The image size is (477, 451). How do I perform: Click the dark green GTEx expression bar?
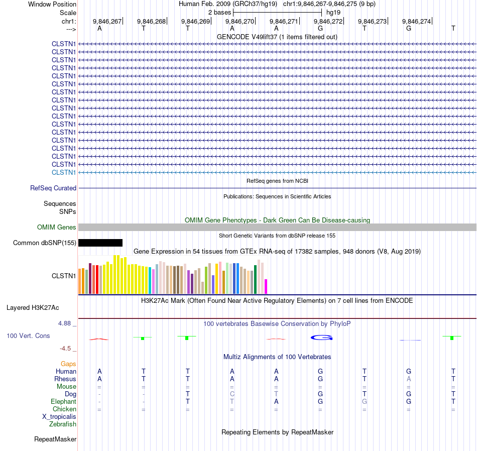coord(255,280)
